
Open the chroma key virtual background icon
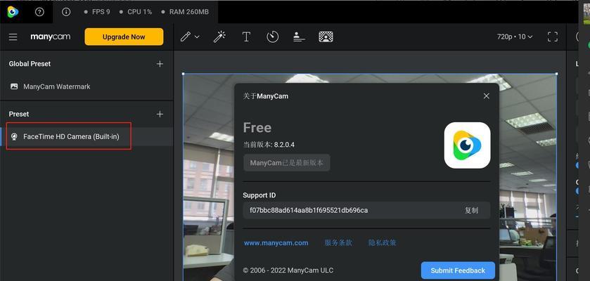click(326, 37)
